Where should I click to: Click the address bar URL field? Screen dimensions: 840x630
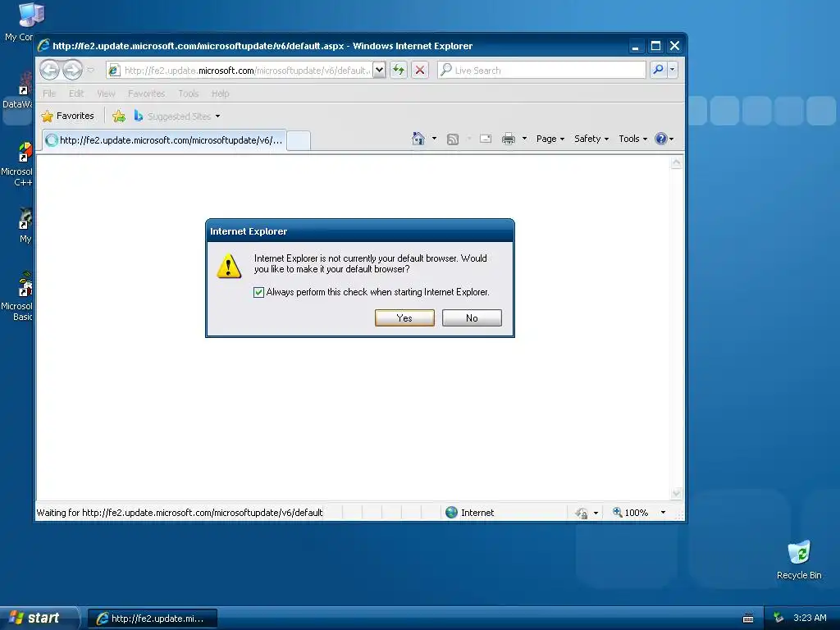click(x=246, y=71)
